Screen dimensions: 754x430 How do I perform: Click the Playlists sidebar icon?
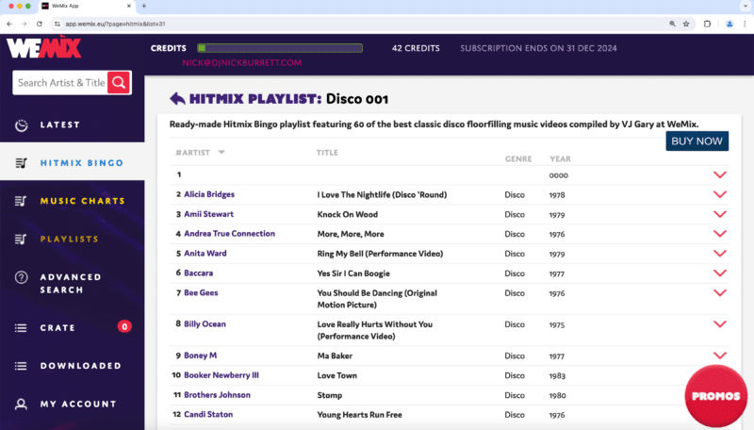point(21,240)
